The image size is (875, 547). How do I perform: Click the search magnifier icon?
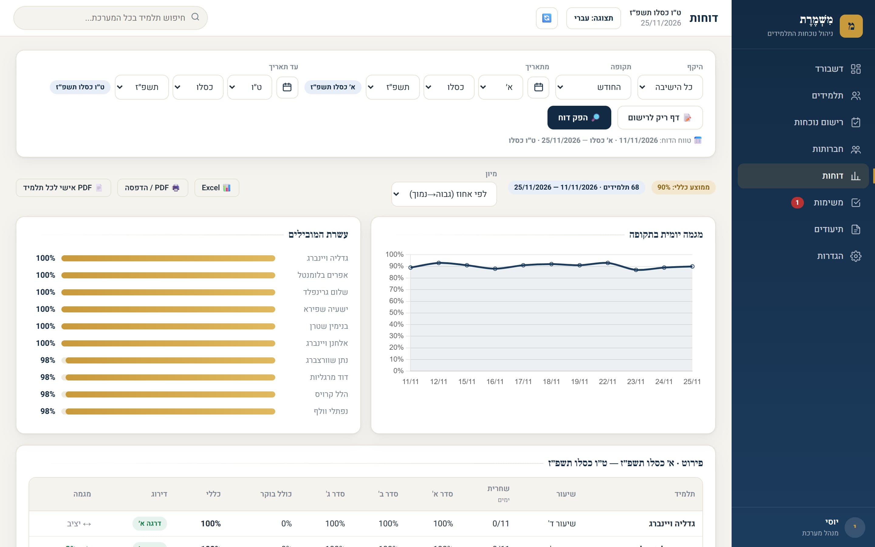(195, 17)
